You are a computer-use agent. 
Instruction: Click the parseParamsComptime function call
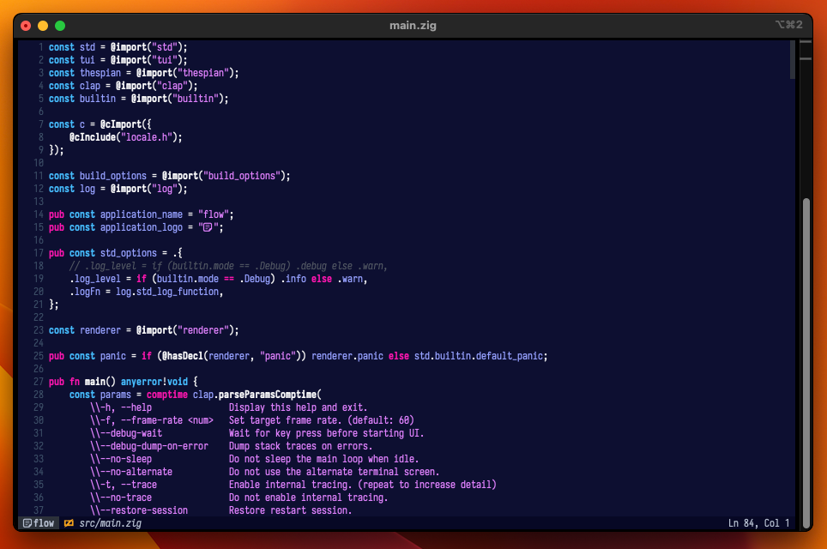(267, 395)
